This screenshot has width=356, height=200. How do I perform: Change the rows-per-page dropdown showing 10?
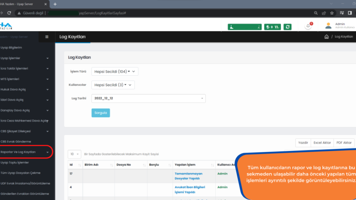coord(74,154)
